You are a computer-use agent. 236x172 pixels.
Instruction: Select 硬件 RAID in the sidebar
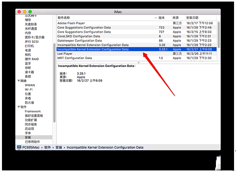[x=32, y=59]
